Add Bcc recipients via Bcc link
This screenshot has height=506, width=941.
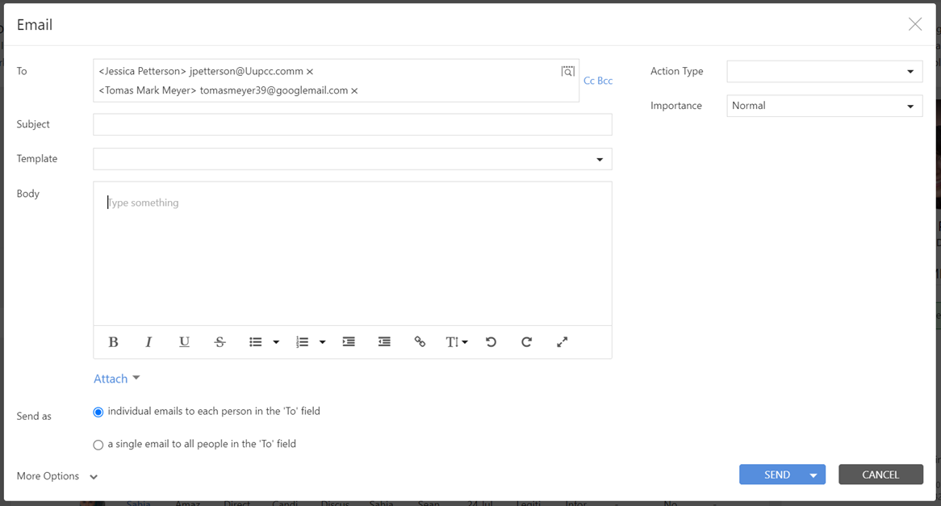tap(605, 81)
